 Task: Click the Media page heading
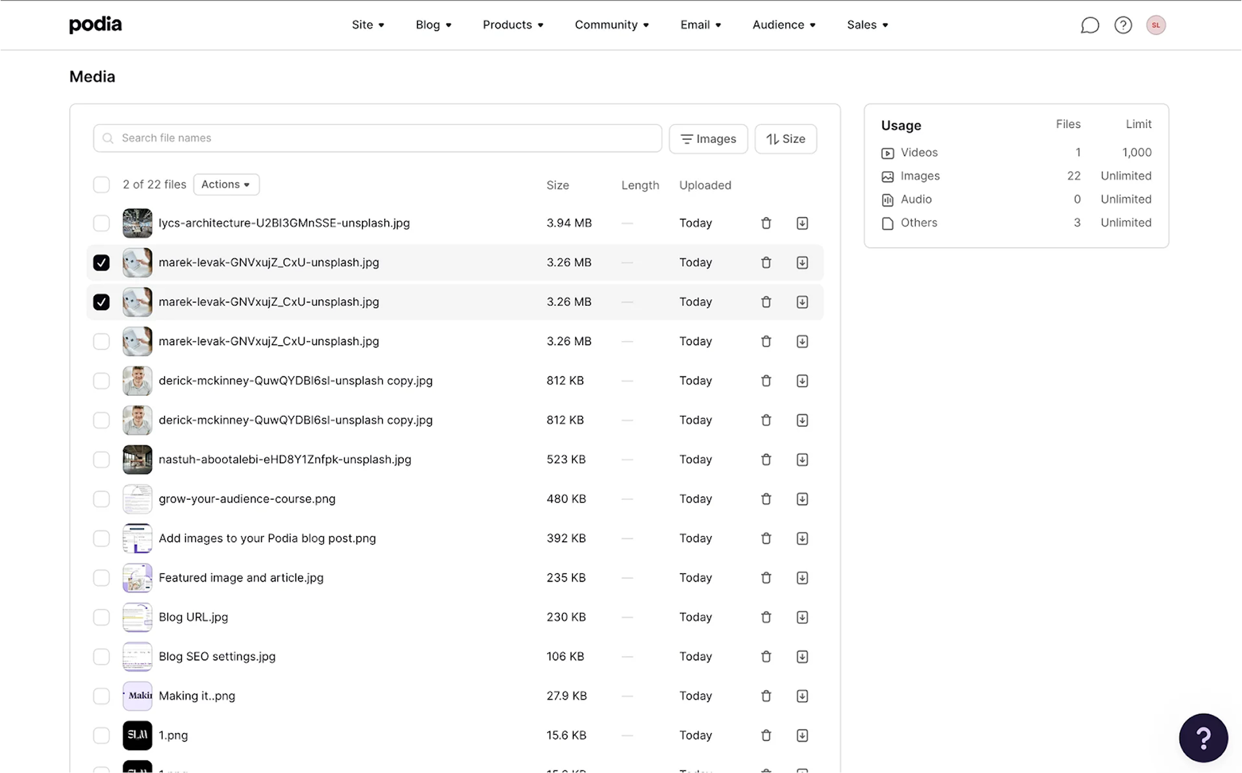tap(92, 77)
